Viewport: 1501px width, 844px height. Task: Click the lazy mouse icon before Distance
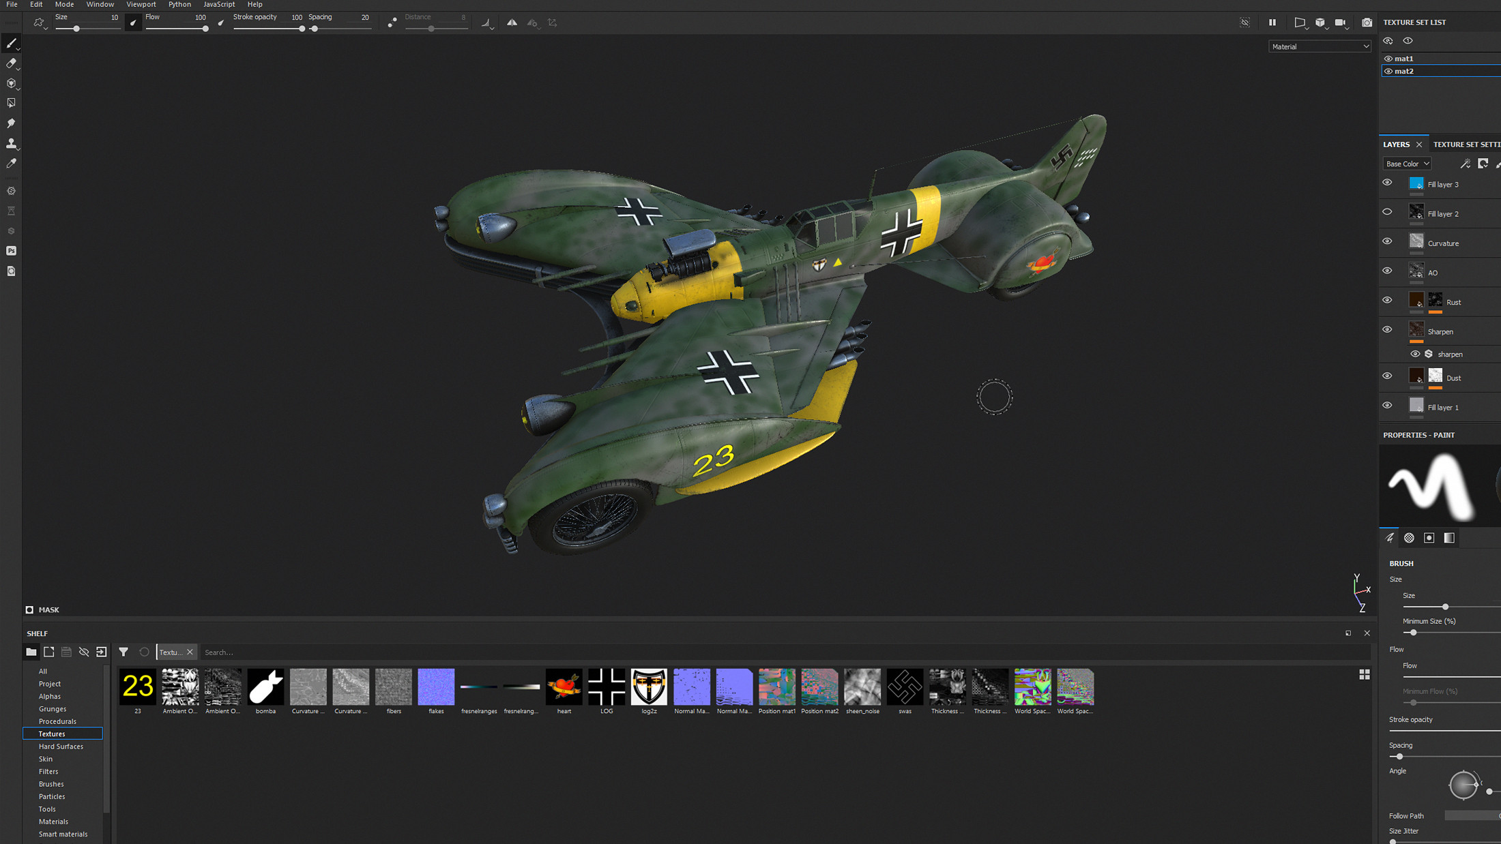coord(392,22)
